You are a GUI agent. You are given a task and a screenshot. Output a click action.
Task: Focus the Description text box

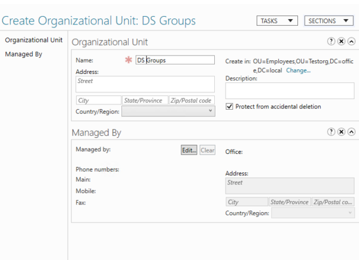coord(290,90)
